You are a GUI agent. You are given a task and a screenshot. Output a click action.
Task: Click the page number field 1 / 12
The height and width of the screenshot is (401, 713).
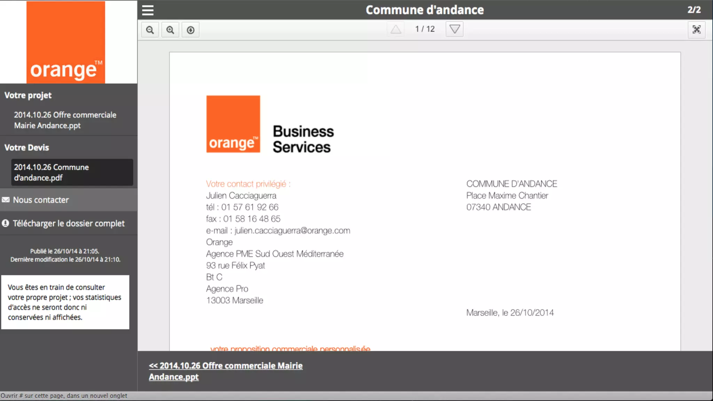coord(425,29)
